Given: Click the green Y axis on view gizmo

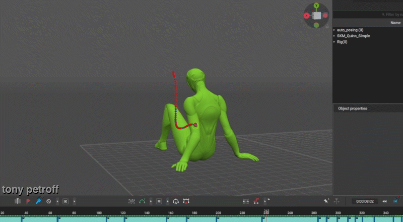Looking at the screenshot, I should tap(316, 6).
